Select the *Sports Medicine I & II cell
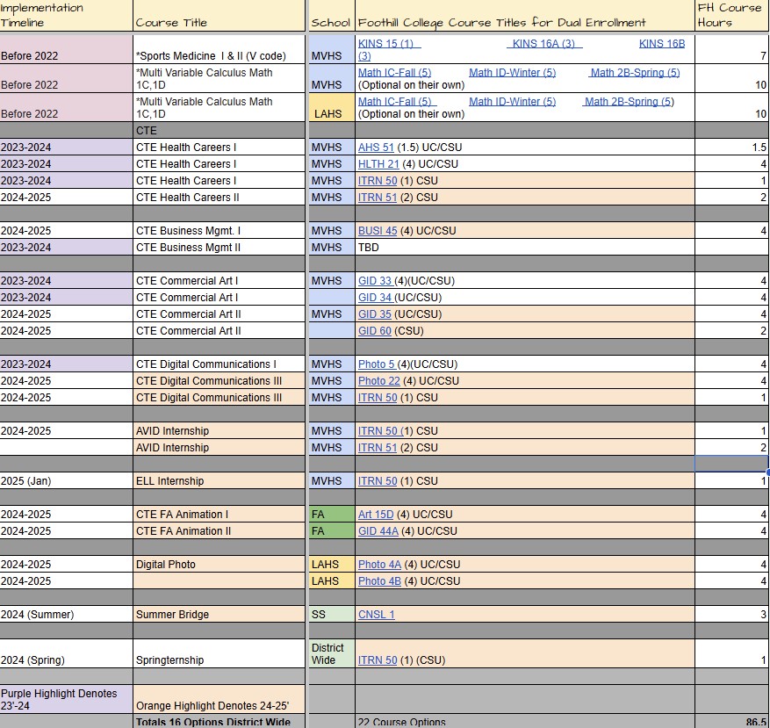The height and width of the screenshot is (728, 770). coord(219,49)
